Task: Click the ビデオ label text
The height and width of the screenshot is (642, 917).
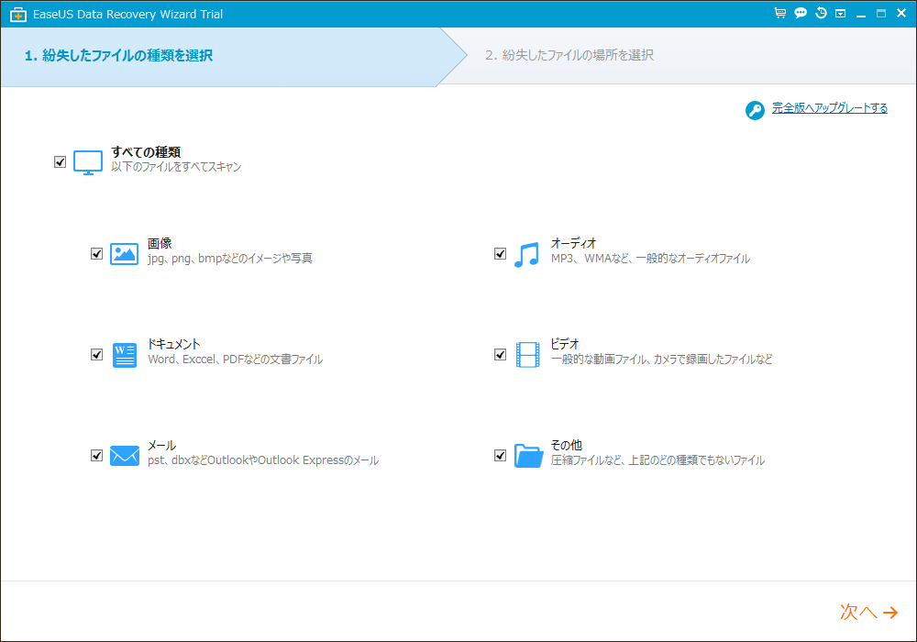Action: [x=564, y=345]
